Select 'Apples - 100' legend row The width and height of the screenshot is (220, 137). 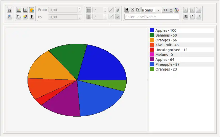pos(182,30)
